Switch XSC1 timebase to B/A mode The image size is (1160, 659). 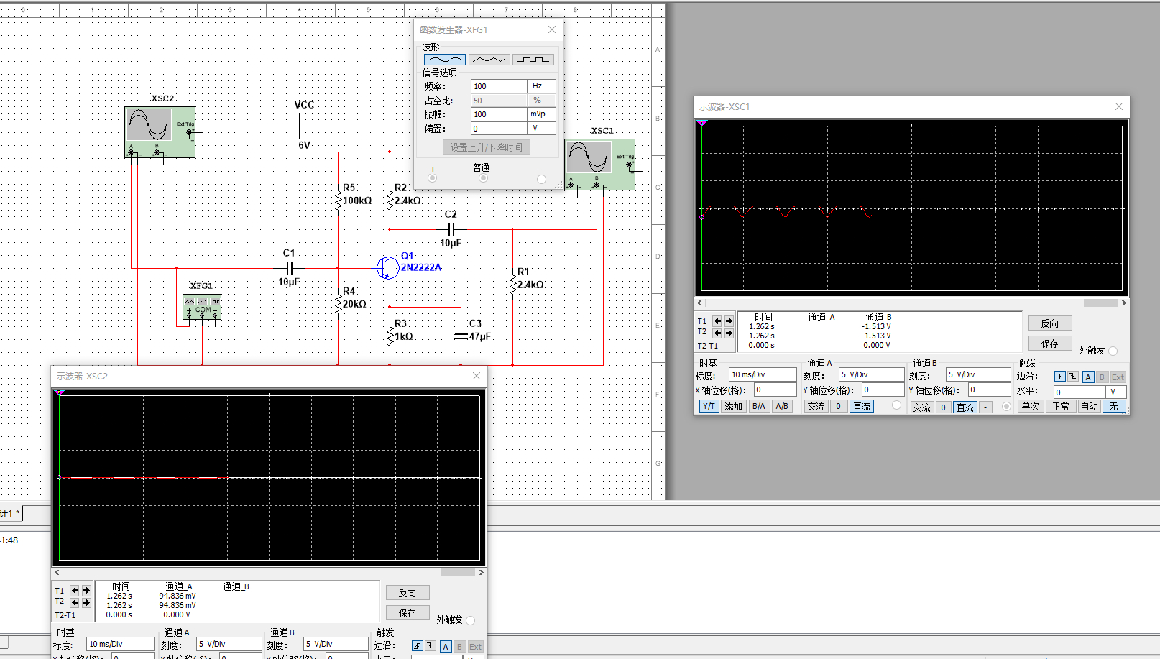pyautogui.click(x=758, y=406)
